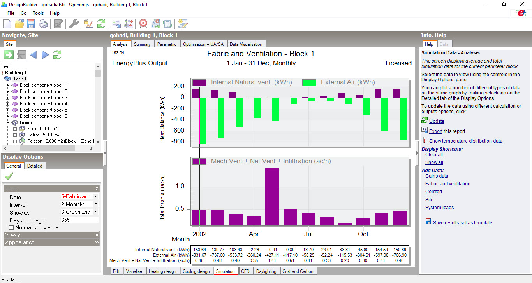The image size is (532, 283).
Task: Click the green arrow navigator icon
Action: 9,55
